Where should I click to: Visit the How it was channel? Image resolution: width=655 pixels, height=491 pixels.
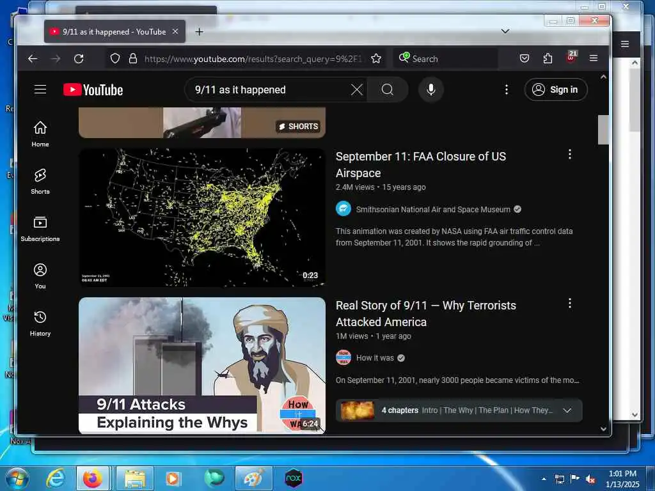(x=375, y=358)
